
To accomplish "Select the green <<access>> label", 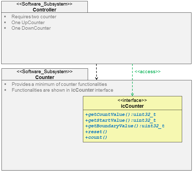I will tap(148, 72).
